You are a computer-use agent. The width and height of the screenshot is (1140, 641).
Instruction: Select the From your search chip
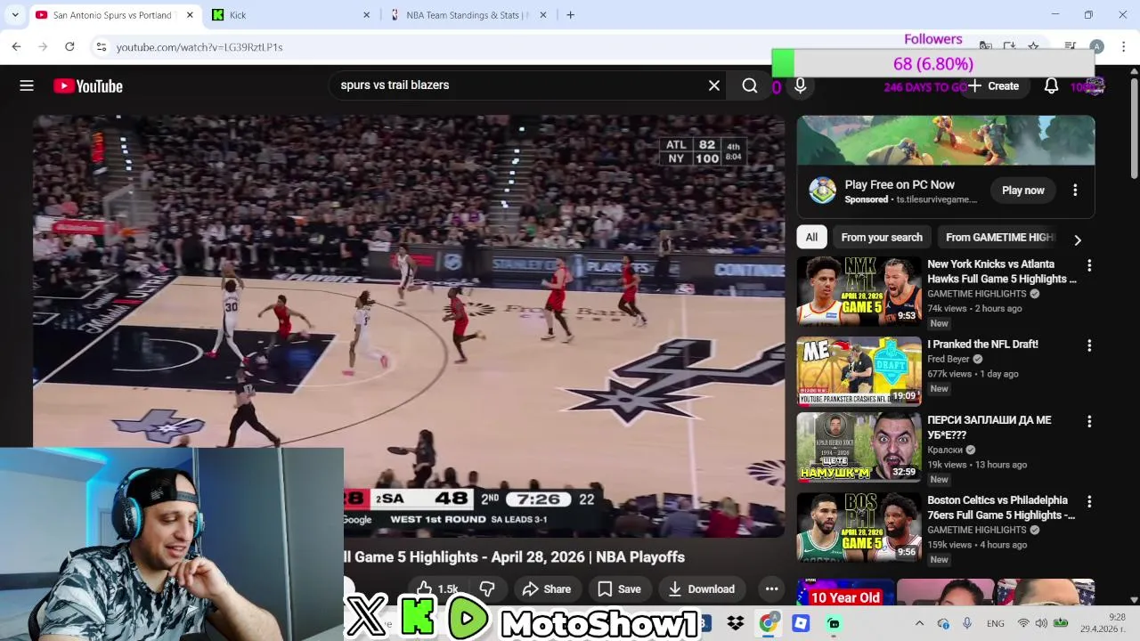tap(882, 237)
